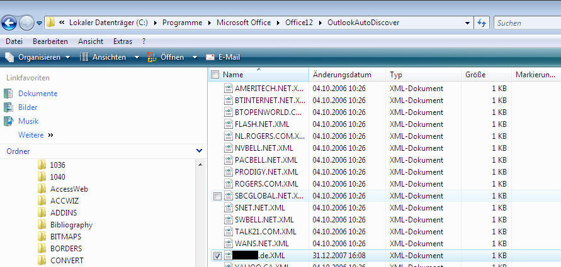Viewport: 561px width, 267px height.
Task: Click the FLASH.NET.XML file icon
Action: point(229,124)
